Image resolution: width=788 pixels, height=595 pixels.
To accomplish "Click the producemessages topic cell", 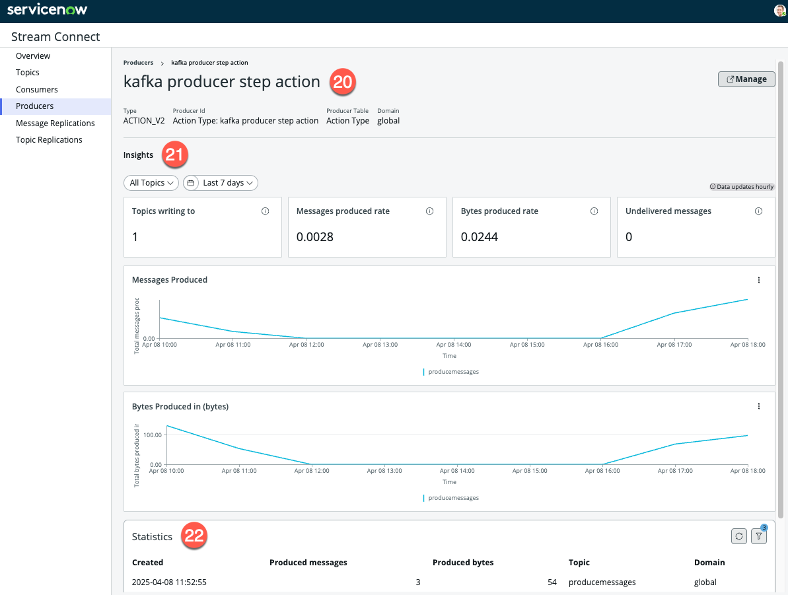I will (602, 582).
